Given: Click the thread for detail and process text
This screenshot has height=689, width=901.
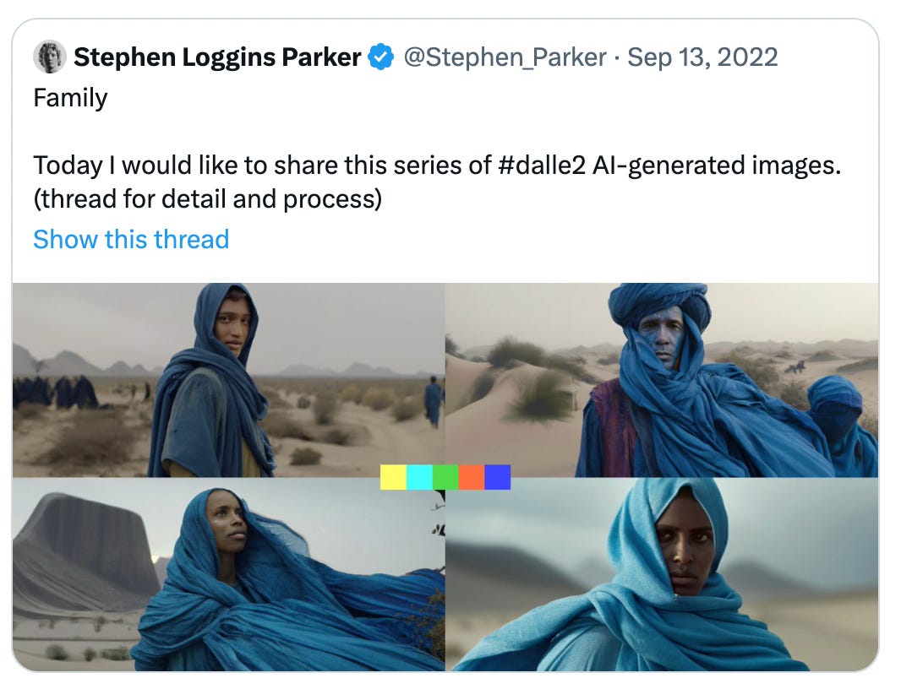Looking at the screenshot, I should coord(207,199).
